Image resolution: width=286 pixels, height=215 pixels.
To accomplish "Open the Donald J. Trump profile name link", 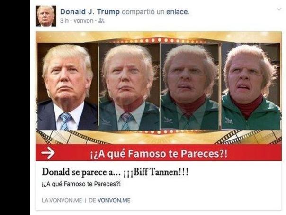I will point(90,12).
